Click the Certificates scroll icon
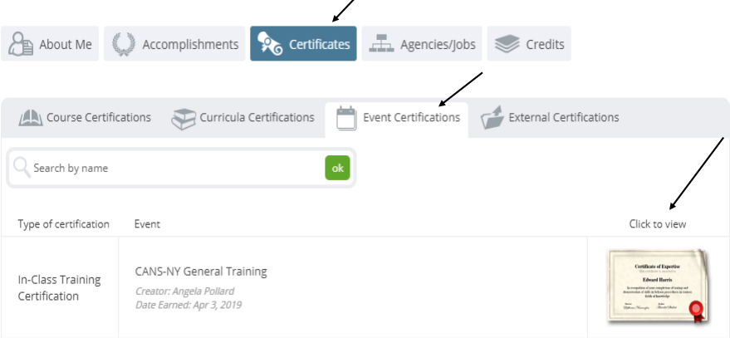Viewport: 730px width, 338px height. [270, 44]
